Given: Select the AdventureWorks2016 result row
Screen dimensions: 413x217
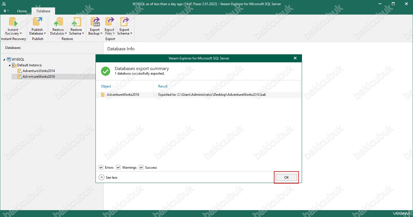Looking at the screenshot, I should point(198,95).
